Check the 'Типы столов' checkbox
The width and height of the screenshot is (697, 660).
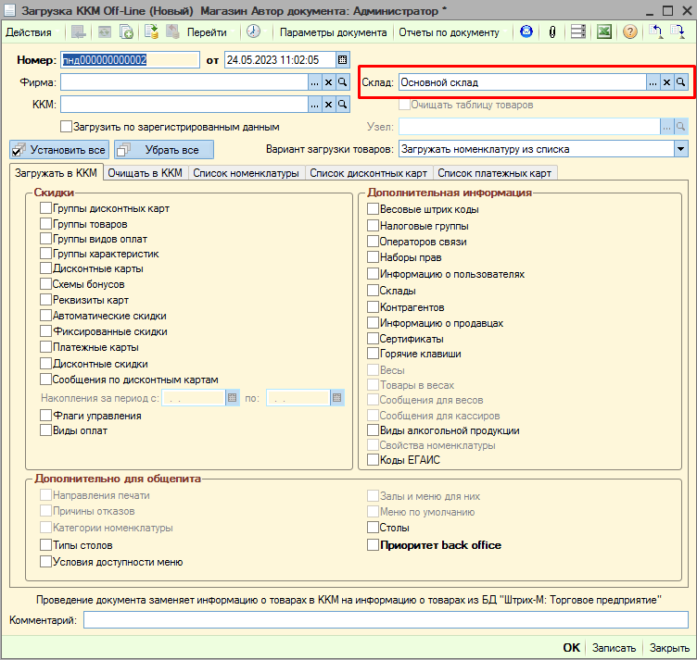pos(45,544)
